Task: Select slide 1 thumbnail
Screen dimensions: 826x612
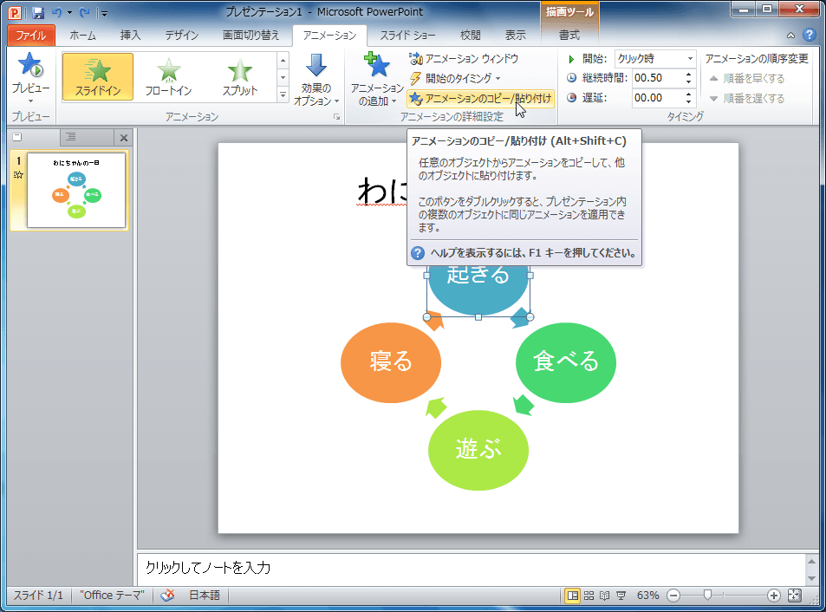Action: [76, 191]
